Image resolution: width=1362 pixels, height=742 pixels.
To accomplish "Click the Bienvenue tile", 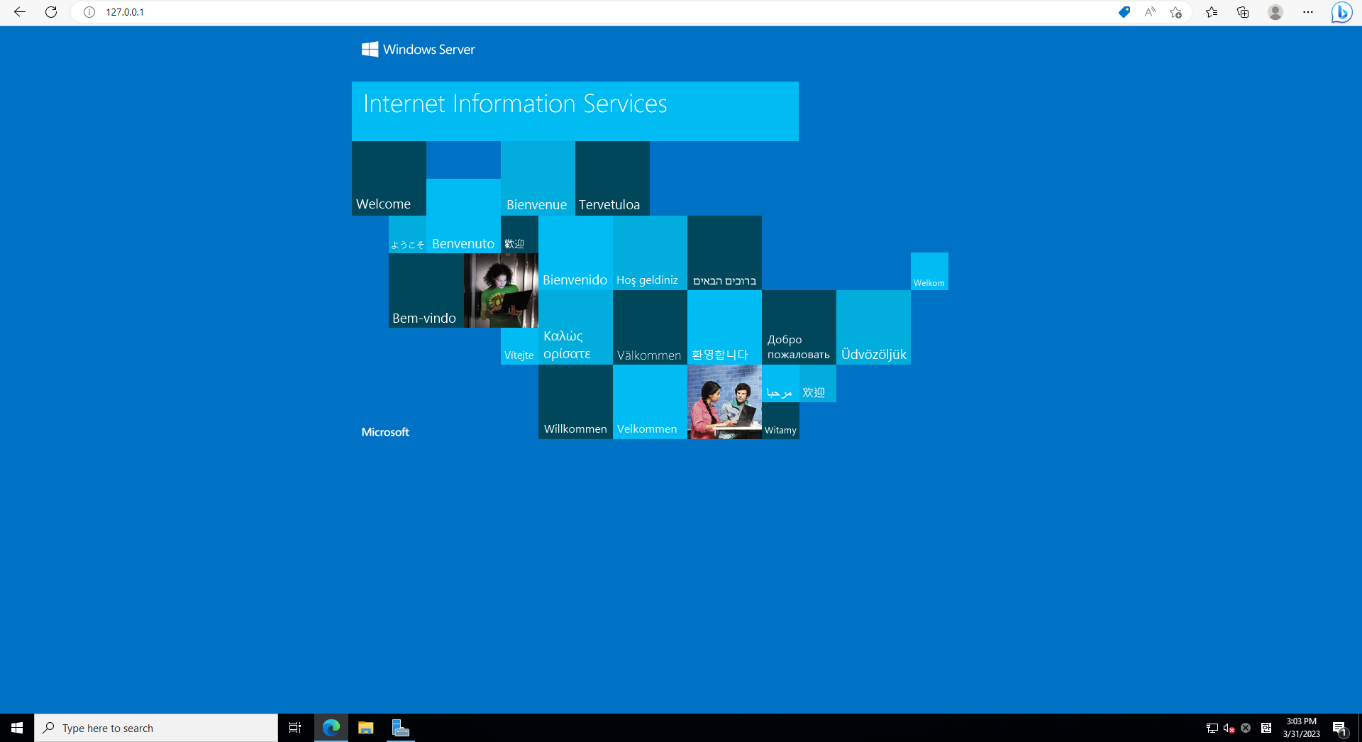I will coord(538,178).
